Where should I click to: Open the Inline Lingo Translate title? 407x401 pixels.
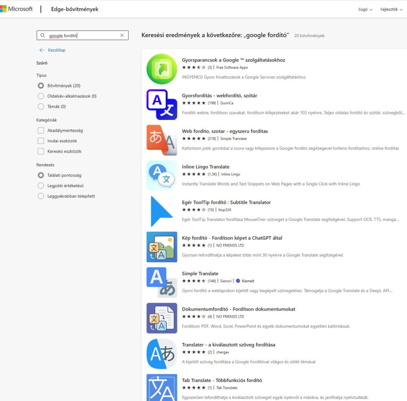coord(206,167)
